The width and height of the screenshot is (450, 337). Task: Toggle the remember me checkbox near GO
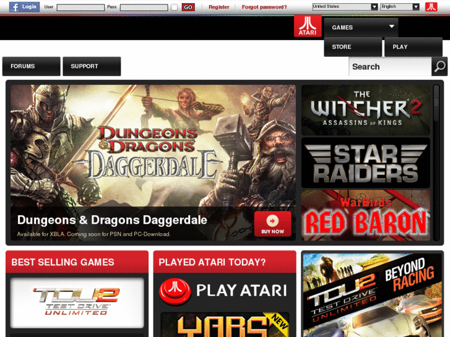coord(174,7)
